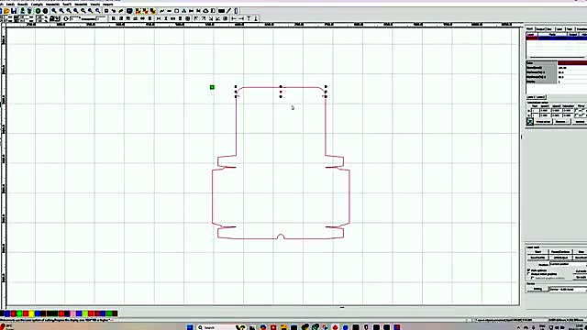Open the View menu
This screenshot has width=587, height=330.
(x=94, y=4)
